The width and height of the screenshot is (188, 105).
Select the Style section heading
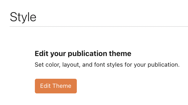click(x=23, y=17)
